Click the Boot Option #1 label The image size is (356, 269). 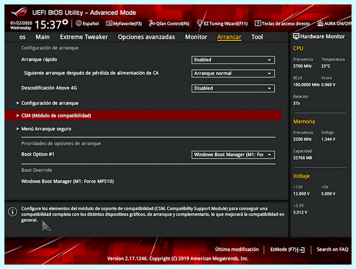(x=38, y=154)
